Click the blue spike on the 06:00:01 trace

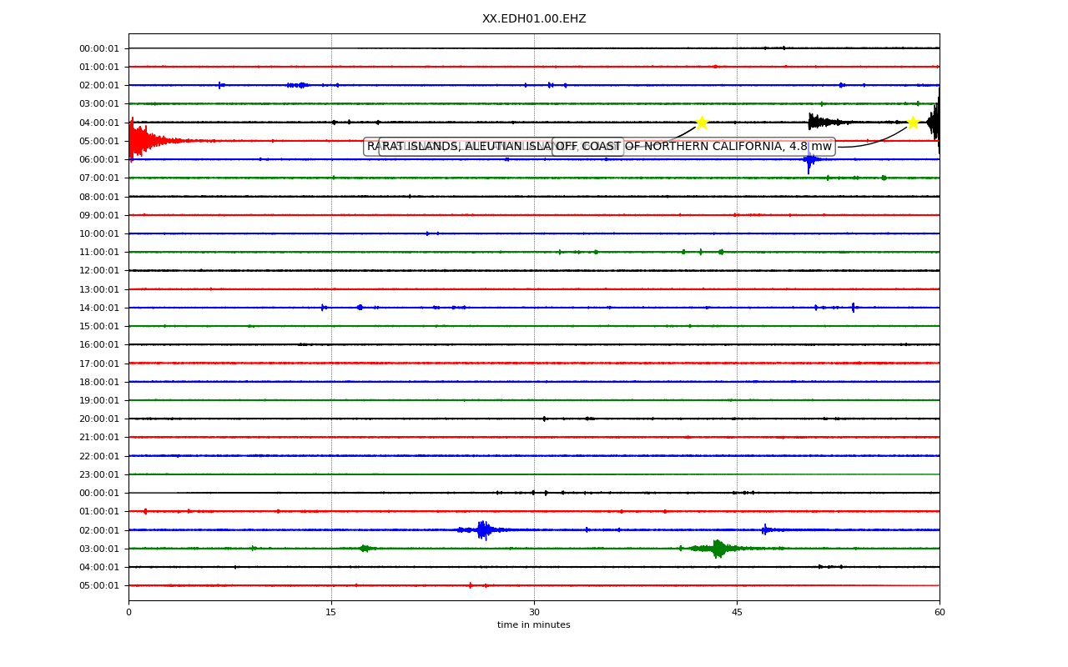(x=809, y=159)
